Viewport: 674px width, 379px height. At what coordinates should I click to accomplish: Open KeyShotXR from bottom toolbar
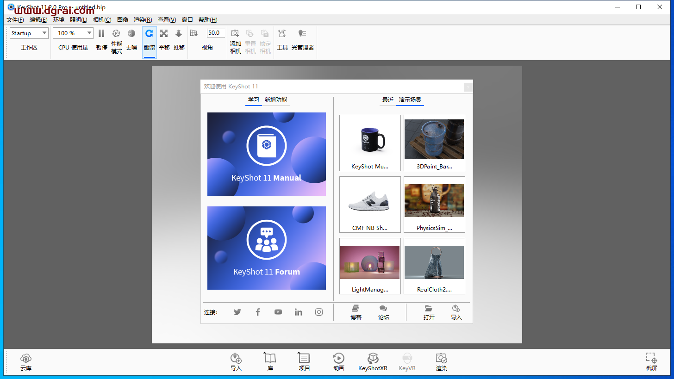373,359
